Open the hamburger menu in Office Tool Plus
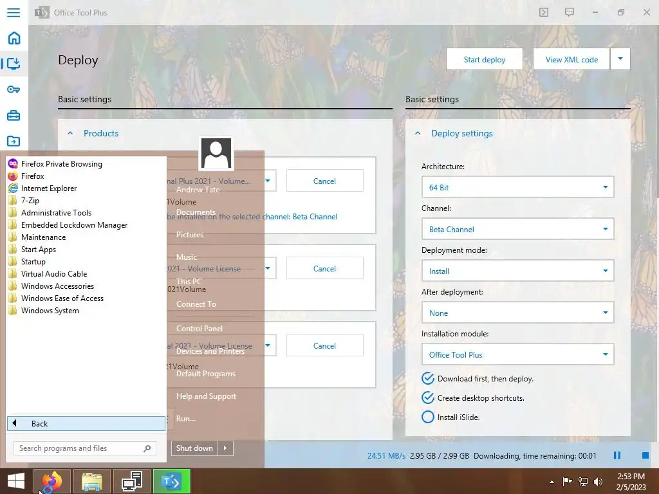Screen dimensions: 659x494 pos(14,12)
